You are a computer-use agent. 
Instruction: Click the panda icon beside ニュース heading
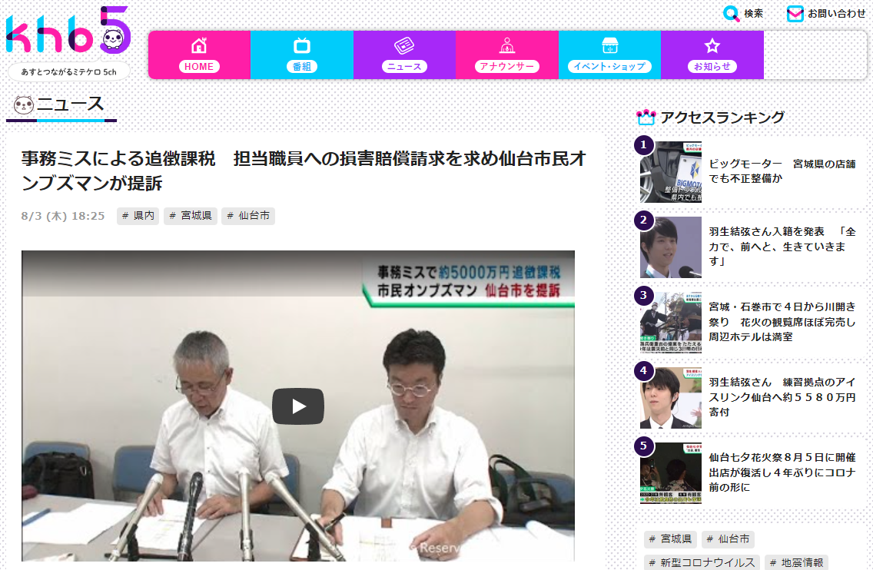coord(24,104)
